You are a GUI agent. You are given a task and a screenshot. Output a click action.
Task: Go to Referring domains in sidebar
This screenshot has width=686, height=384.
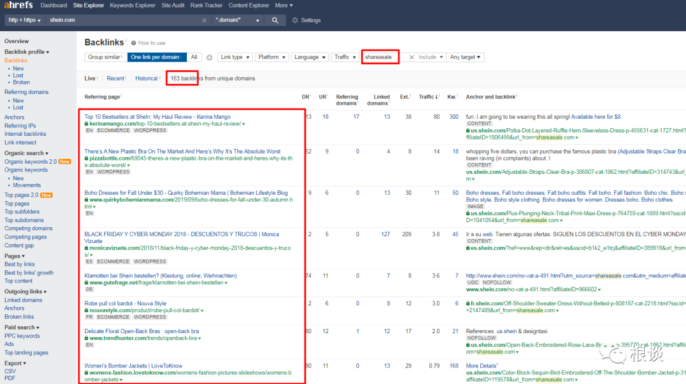[x=26, y=92]
